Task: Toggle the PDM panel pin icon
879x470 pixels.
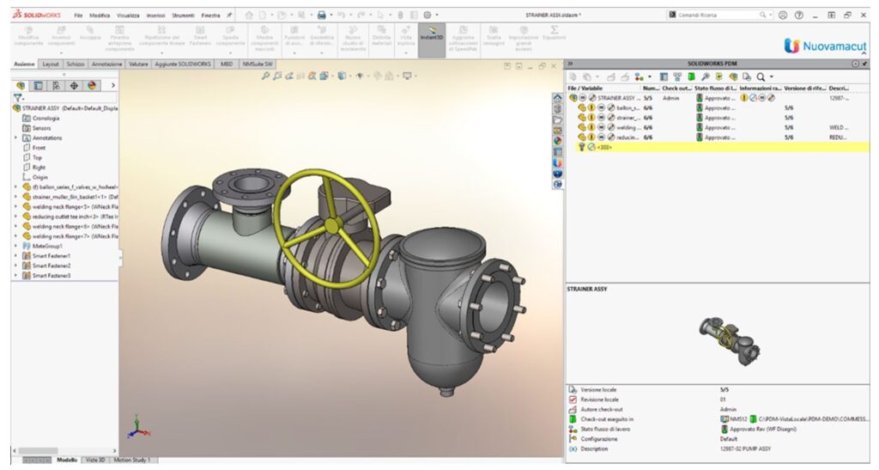Action: point(865,64)
